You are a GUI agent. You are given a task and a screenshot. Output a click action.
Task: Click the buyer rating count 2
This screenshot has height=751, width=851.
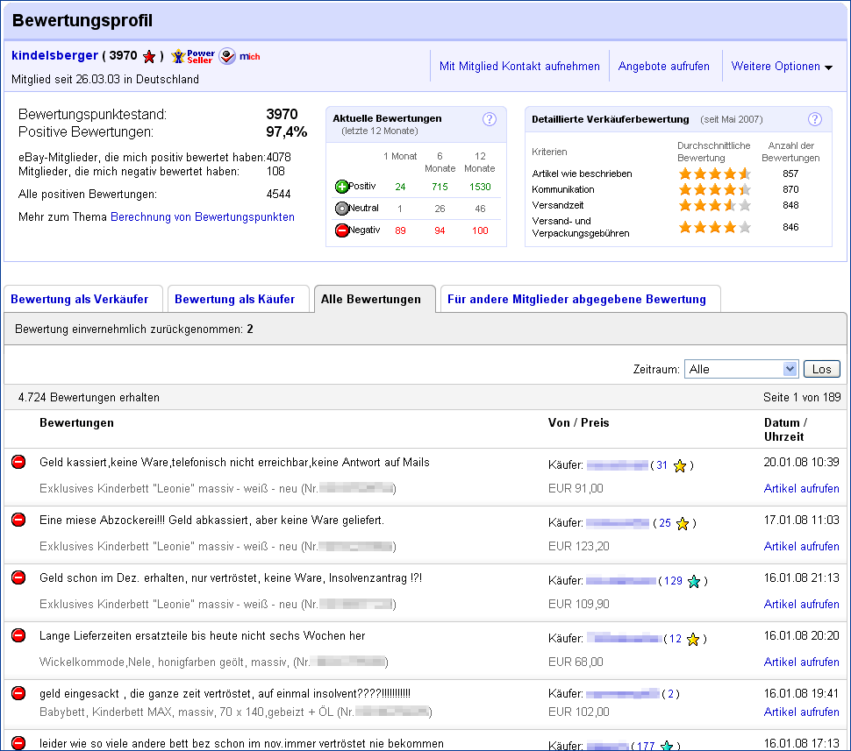[671, 694]
